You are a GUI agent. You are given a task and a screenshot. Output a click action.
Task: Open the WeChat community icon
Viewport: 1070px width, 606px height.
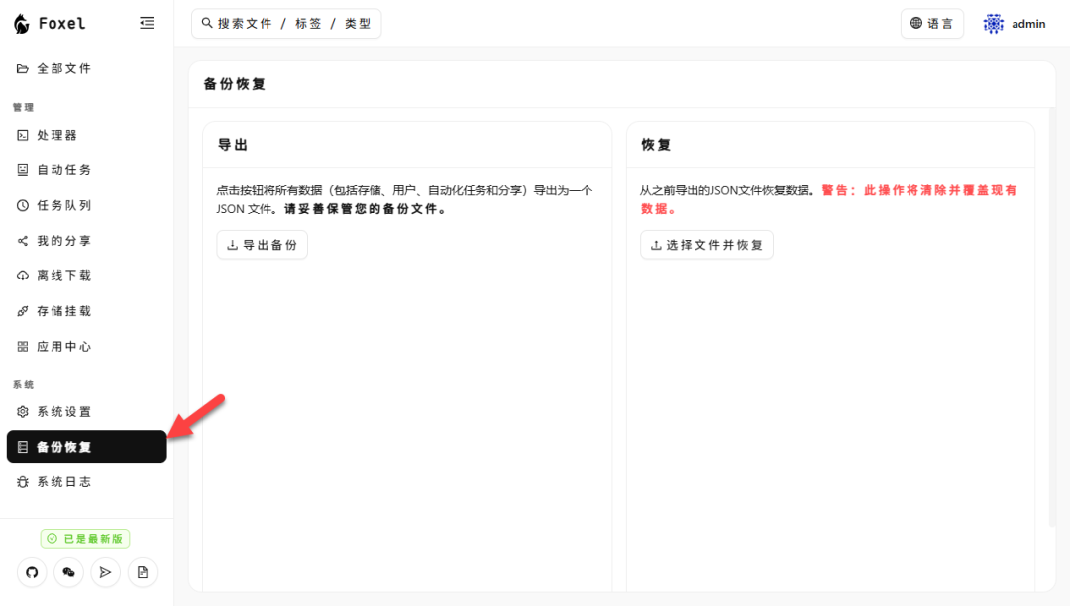point(67,572)
